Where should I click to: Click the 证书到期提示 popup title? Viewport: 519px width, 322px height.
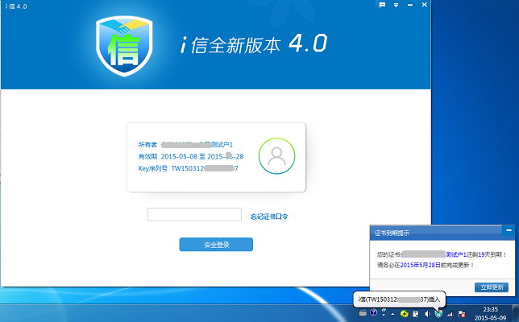click(x=392, y=233)
